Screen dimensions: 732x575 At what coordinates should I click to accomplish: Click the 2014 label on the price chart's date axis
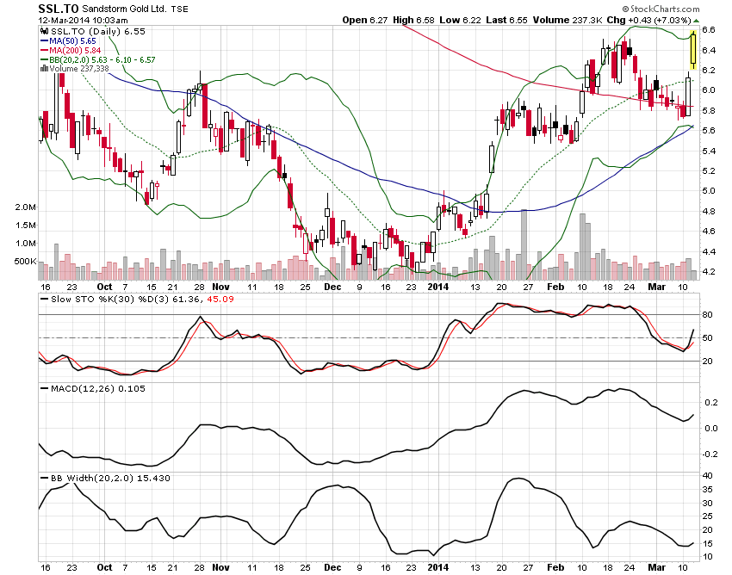pyautogui.click(x=438, y=287)
